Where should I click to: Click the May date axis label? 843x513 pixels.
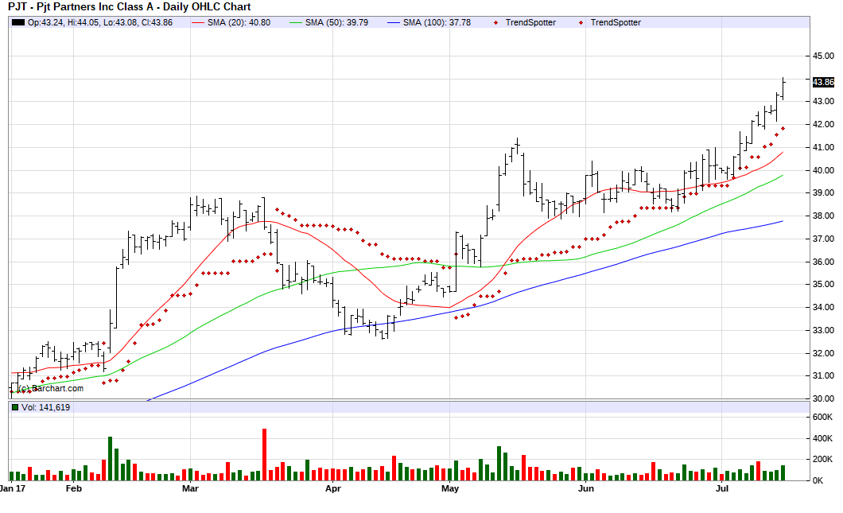click(x=450, y=489)
